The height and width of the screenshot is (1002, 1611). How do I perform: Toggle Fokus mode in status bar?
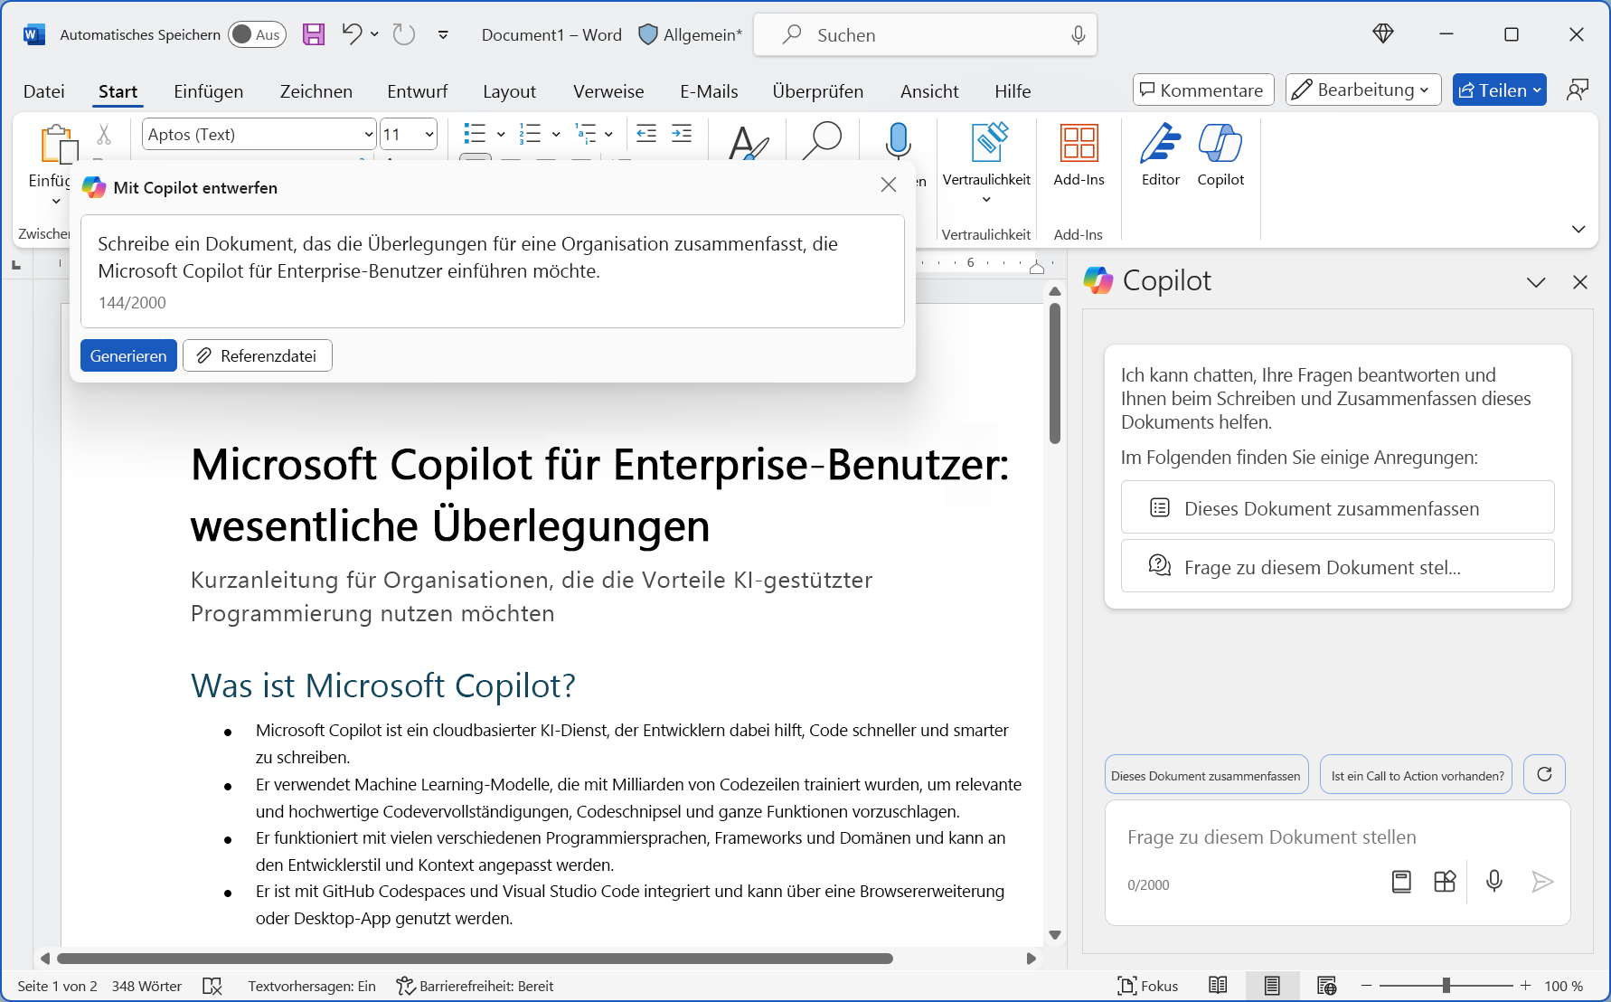click(x=1147, y=986)
